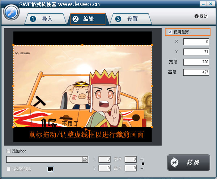Click the 转换 convert button
Viewport: 217px width, 179px height.
(189, 162)
